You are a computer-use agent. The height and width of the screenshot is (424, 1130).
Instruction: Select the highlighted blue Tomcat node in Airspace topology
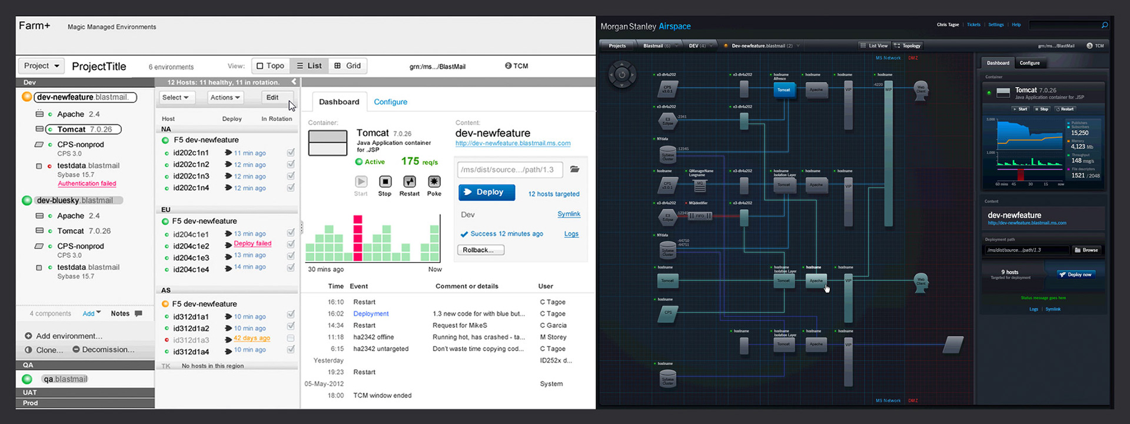(784, 90)
